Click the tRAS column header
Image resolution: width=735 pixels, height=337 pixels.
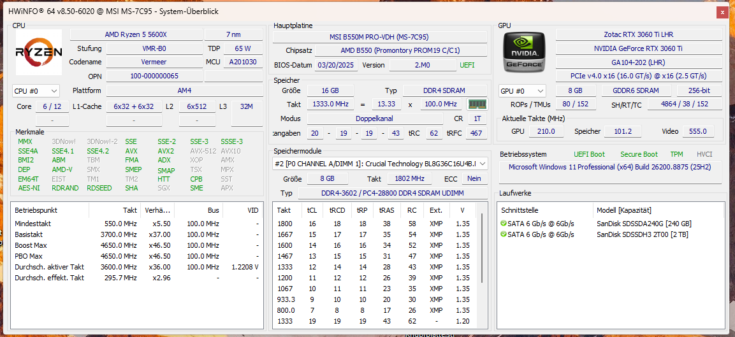[387, 210]
